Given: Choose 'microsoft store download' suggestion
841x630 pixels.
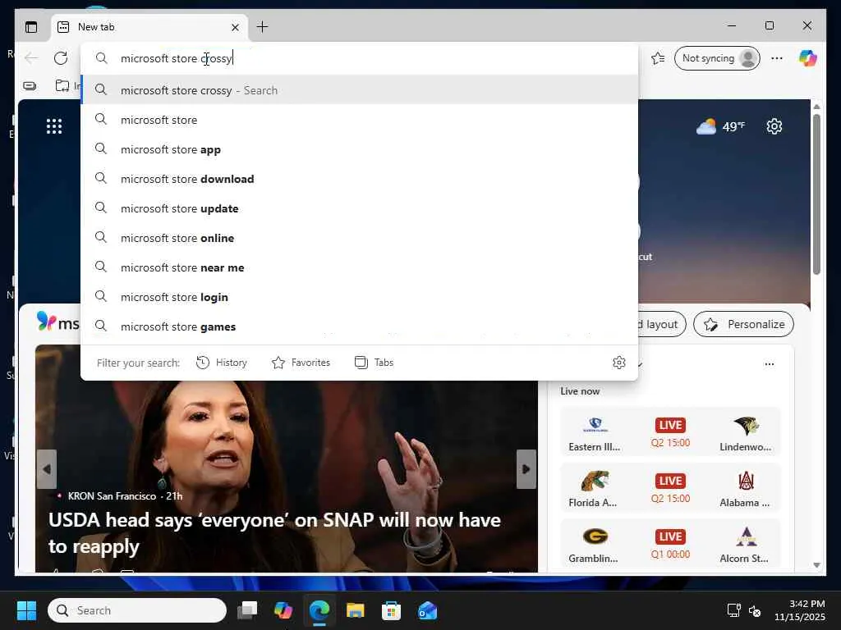Looking at the screenshot, I should (360, 179).
